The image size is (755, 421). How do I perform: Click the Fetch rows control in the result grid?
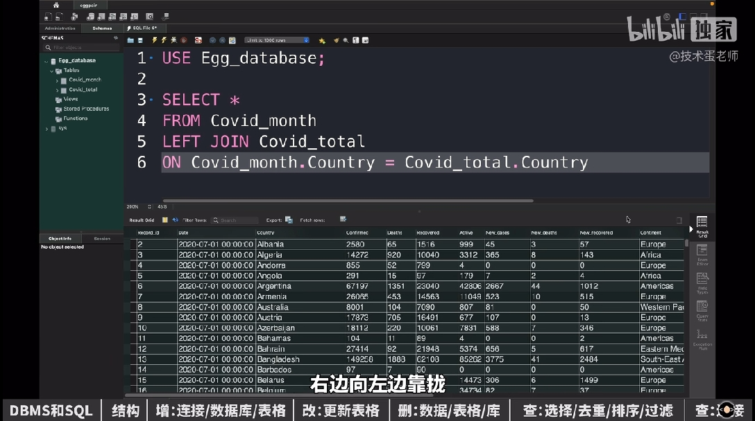click(x=342, y=220)
